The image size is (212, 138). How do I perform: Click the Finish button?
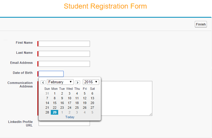click(201, 24)
